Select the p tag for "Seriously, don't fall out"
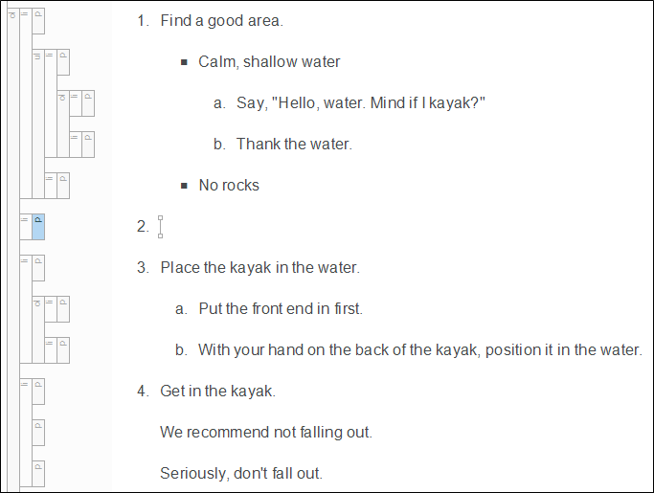 click(x=38, y=473)
